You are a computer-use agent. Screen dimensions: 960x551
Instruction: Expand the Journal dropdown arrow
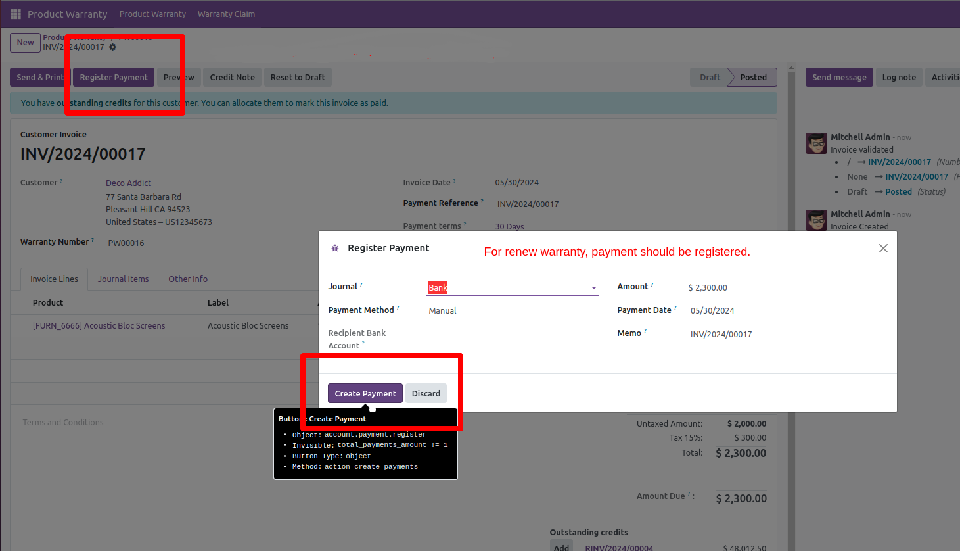coord(593,288)
